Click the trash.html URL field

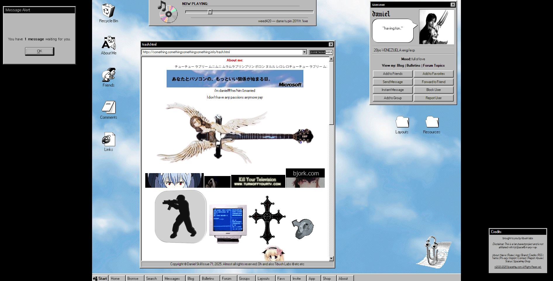[x=222, y=52]
